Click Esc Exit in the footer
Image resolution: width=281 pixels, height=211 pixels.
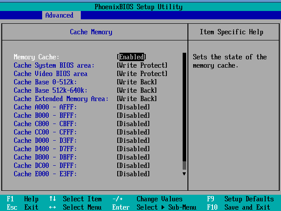click(22, 207)
